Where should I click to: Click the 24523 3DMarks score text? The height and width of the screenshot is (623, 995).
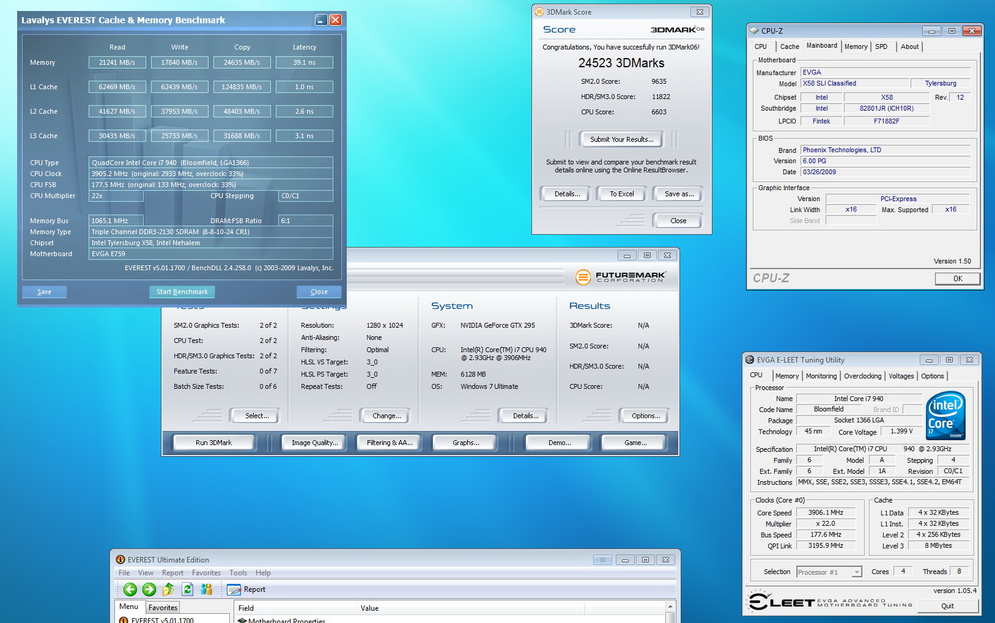[621, 63]
